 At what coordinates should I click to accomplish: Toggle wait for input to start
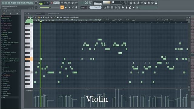pos(65,3)
